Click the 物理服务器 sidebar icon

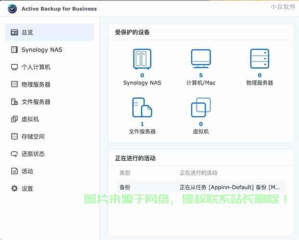(14, 84)
